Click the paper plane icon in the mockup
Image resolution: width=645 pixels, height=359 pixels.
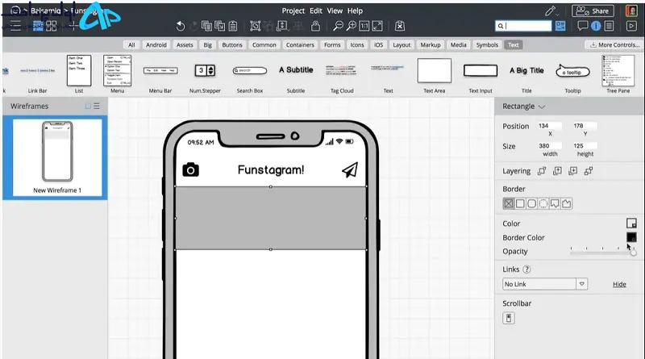tap(350, 169)
